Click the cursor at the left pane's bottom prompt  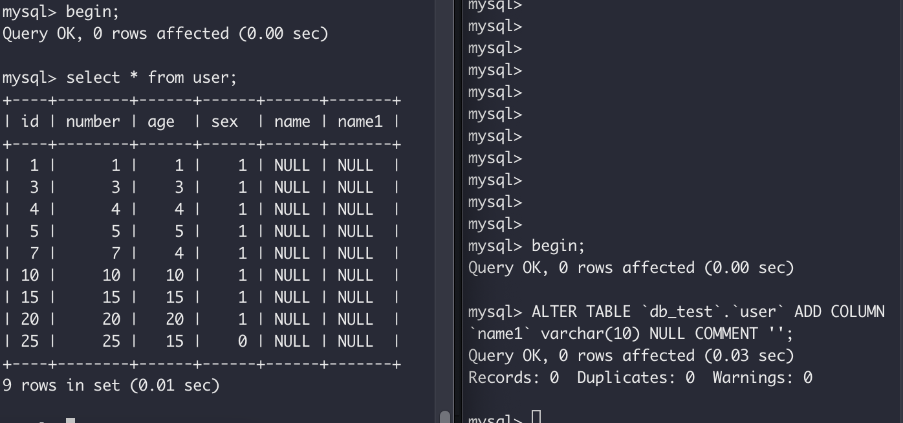[71, 420]
